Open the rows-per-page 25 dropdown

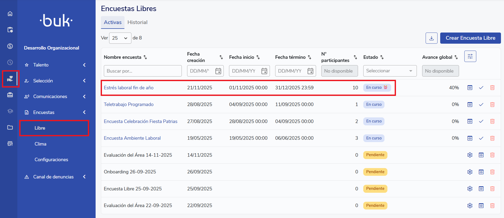point(120,38)
